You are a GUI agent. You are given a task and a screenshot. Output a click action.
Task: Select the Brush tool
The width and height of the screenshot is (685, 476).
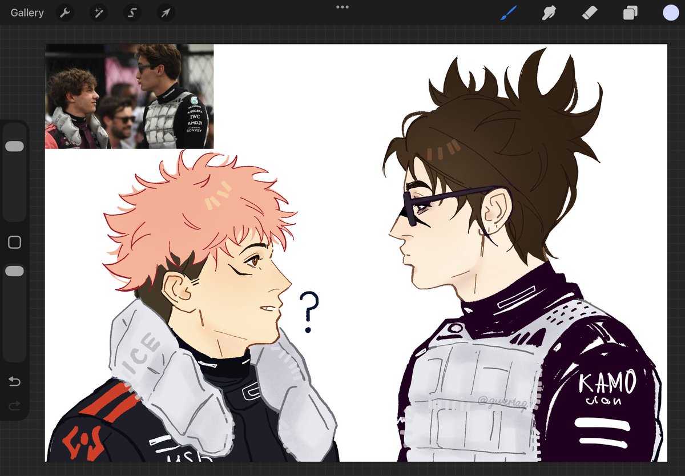[509, 13]
